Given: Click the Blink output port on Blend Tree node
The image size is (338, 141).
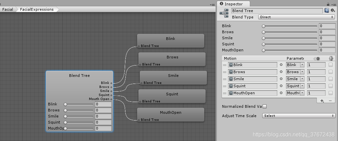Looking at the screenshot, I should 111,83.
